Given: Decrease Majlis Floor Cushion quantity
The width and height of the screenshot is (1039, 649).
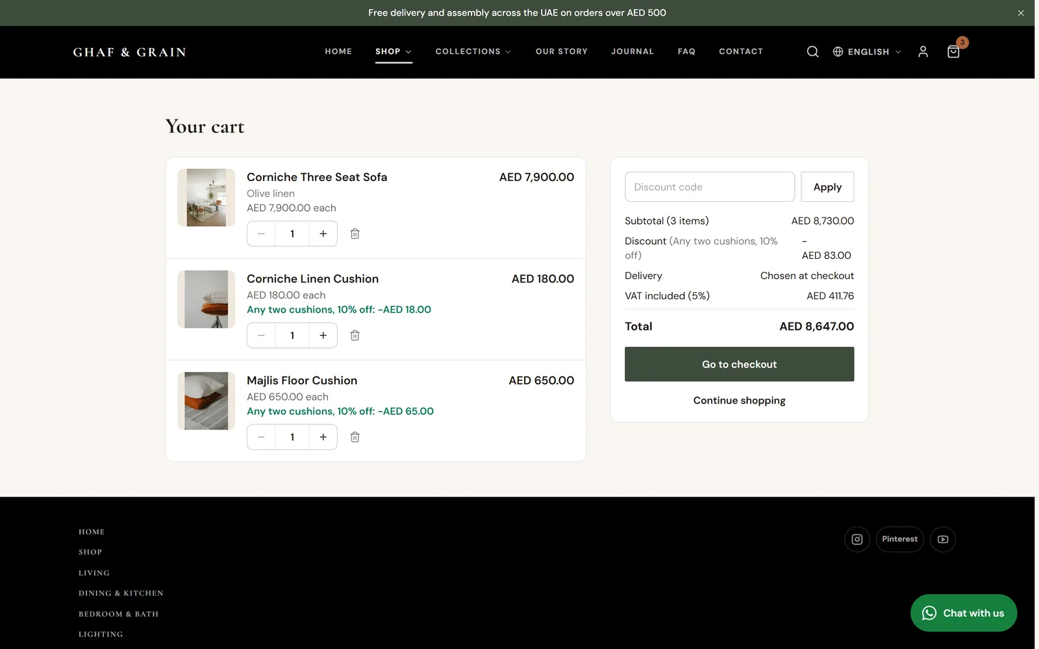Looking at the screenshot, I should click(x=261, y=437).
